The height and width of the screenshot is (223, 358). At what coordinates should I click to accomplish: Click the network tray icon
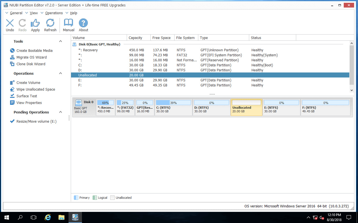[315, 217]
